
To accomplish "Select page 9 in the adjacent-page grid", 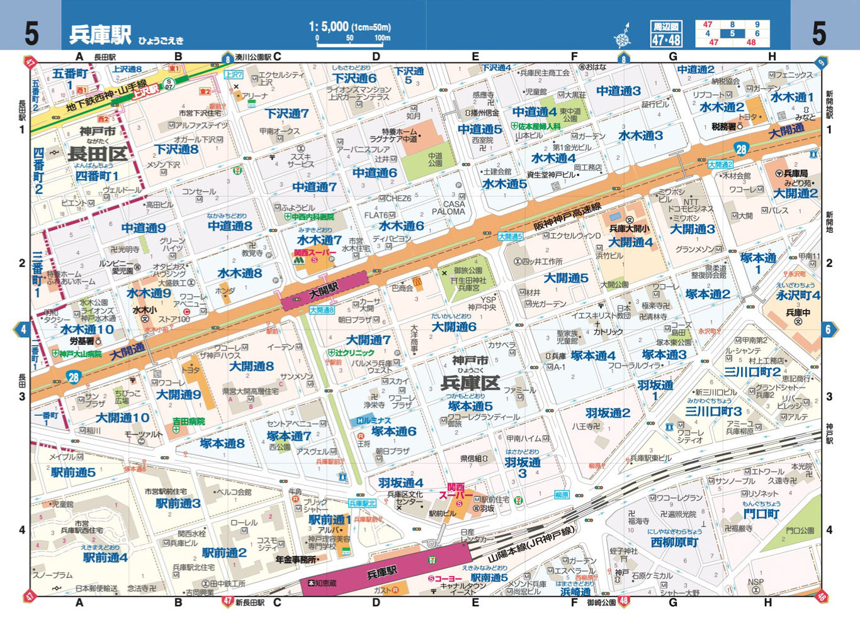I will 757,25.
